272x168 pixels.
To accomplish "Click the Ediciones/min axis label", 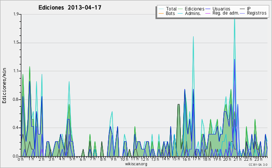I will (x=4, y=85).
